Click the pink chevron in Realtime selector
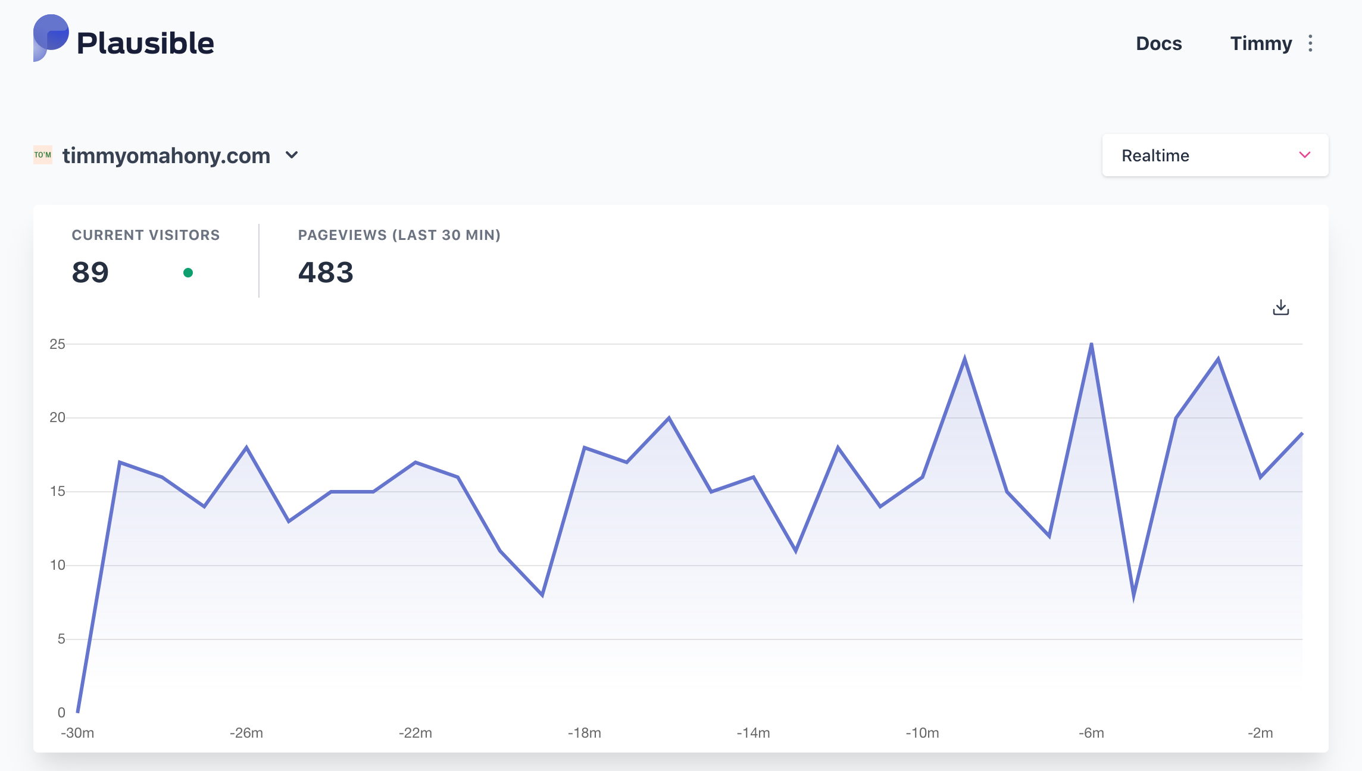This screenshot has height=771, width=1362. point(1305,155)
